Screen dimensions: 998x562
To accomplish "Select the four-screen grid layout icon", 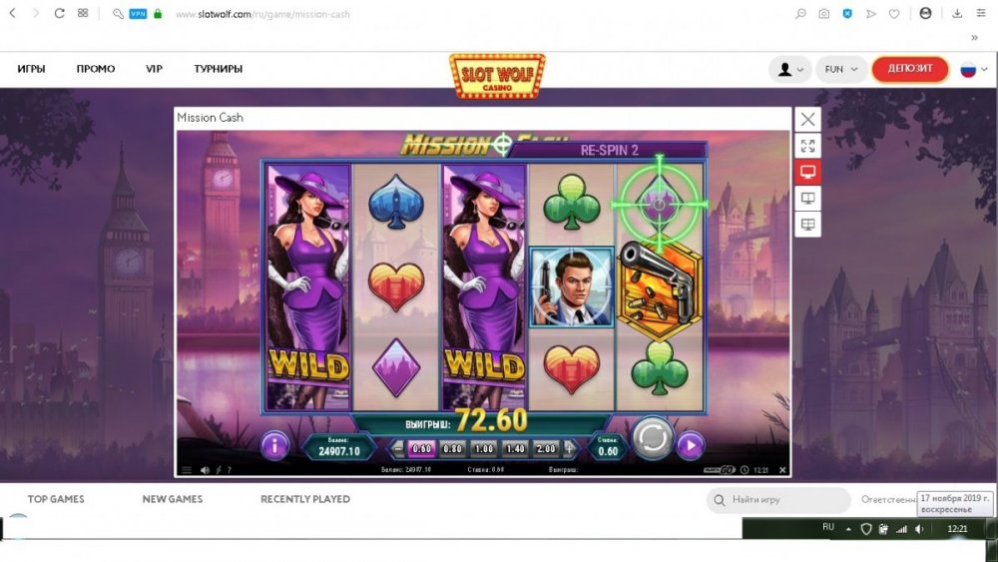I will pos(807,225).
